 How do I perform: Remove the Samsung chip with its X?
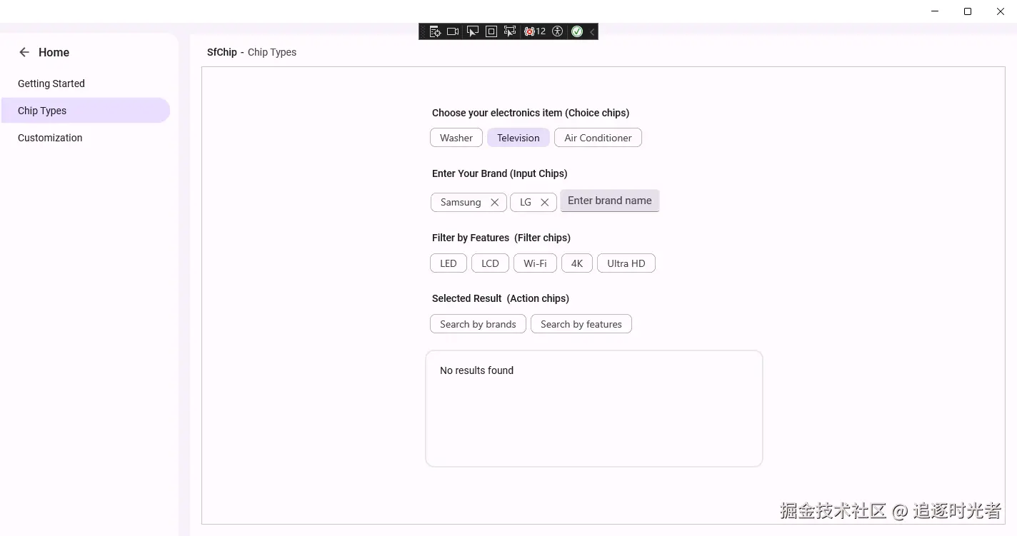point(494,203)
